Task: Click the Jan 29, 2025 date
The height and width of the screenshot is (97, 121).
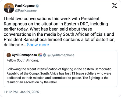Action: [x=30, y=92]
